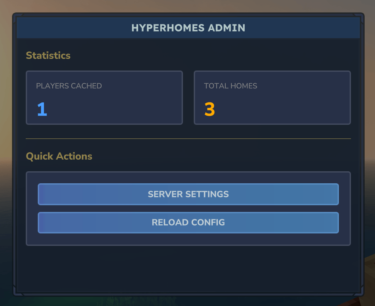
Task: Click the window frame's top-right corner ornament
Action: coord(361,16)
